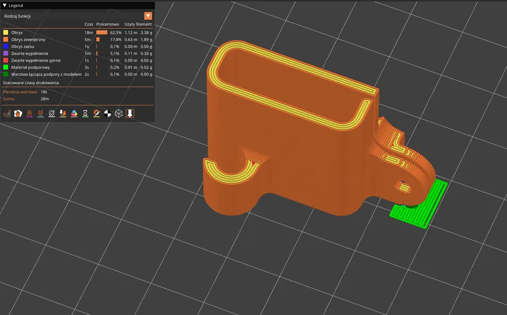Toggle travel moves visibility icon
Viewport: 507px width, 315px height.
pyautogui.click(x=7, y=113)
